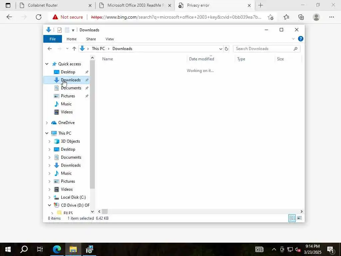Select Desktop in Quick access
Screen dimensions: 341x256
tap(68, 72)
